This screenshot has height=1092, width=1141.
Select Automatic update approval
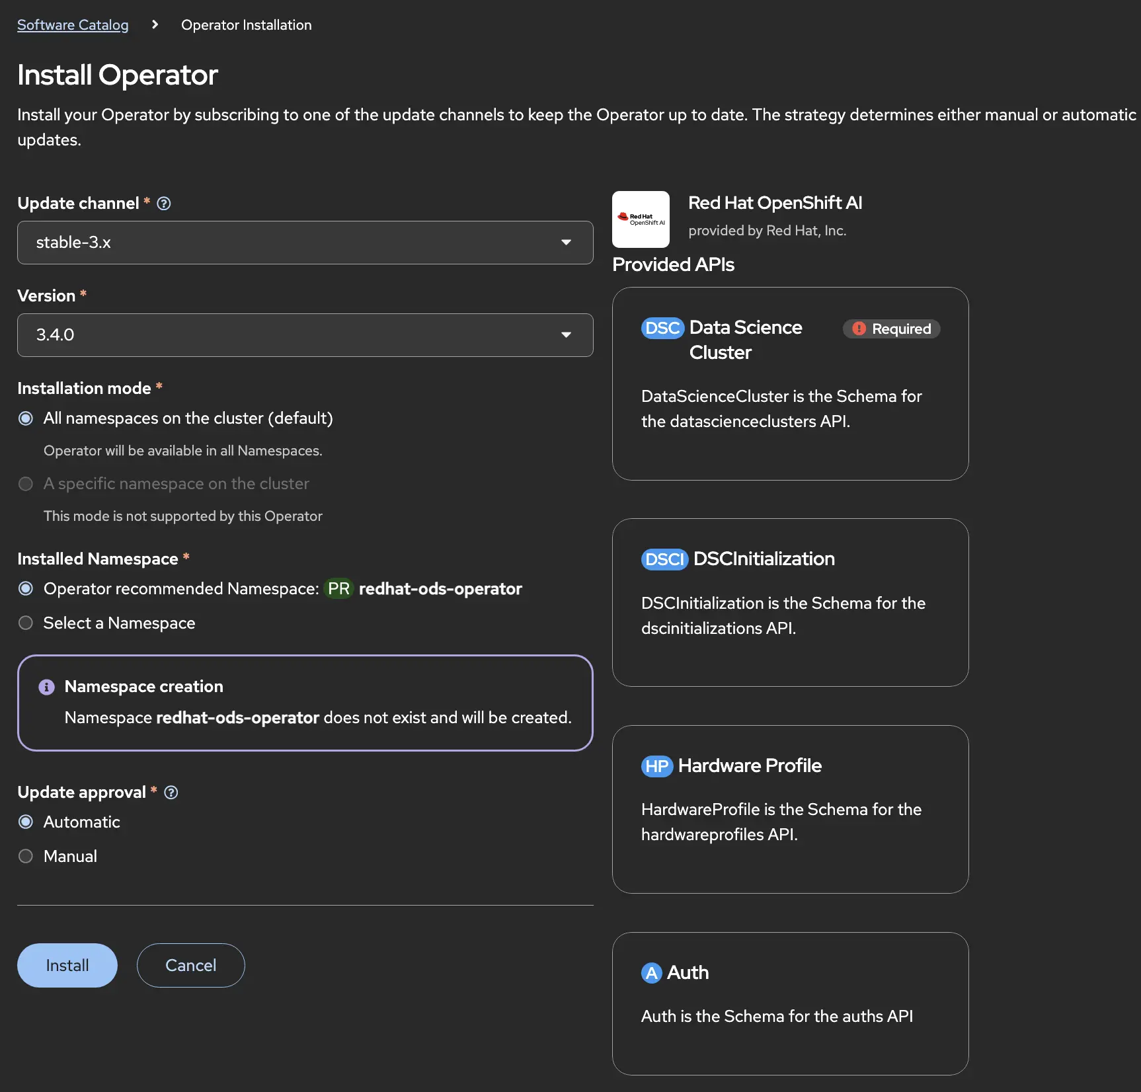coord(26,822)
